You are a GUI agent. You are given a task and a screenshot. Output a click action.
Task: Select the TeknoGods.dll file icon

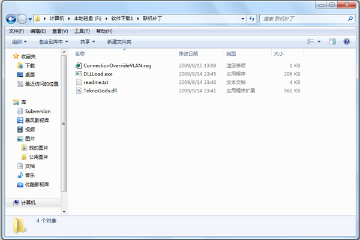(x=79, y=91)
